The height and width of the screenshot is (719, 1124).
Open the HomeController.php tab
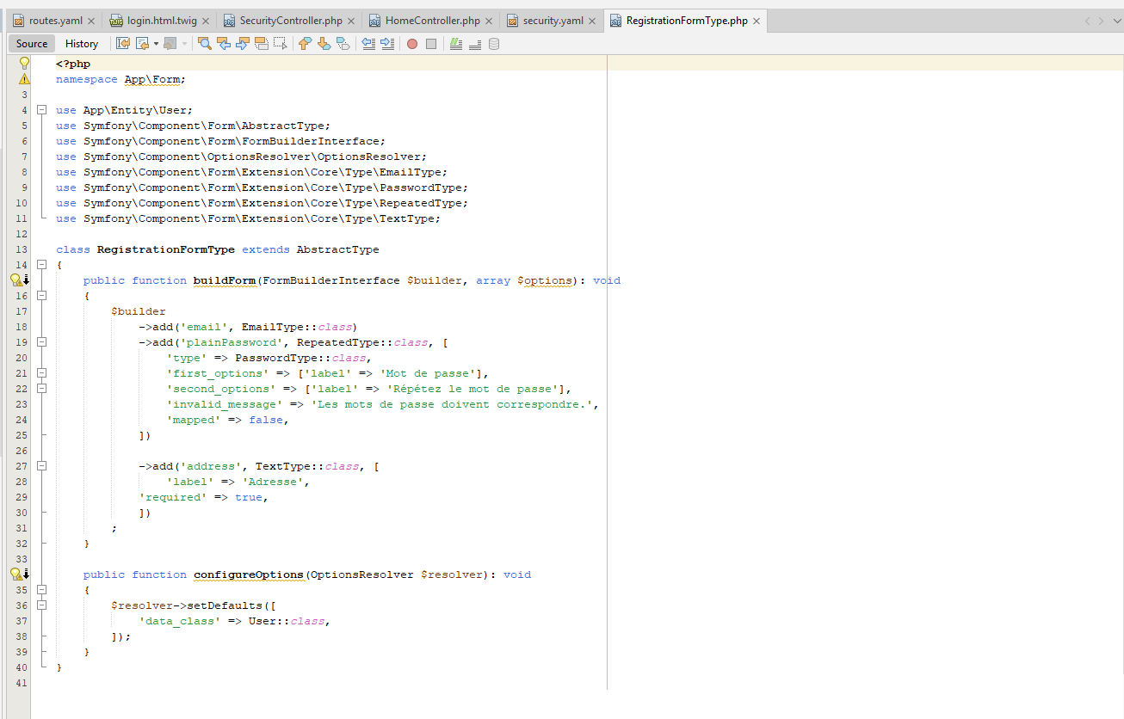[x=433, y=21]
